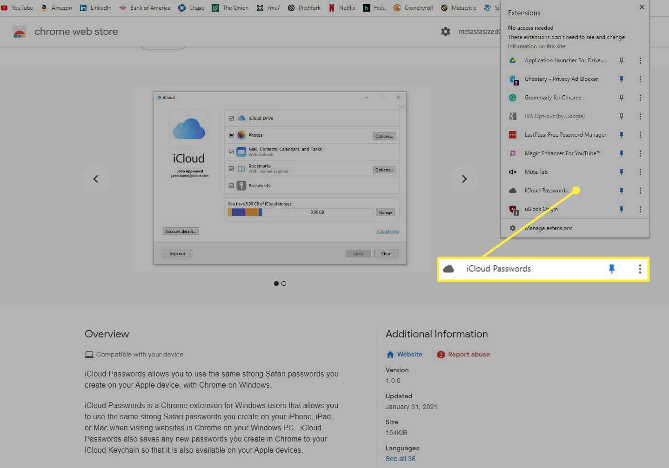669x468 pixels.
Task: Open the Pitchfork bookmark
Action: 304,7
